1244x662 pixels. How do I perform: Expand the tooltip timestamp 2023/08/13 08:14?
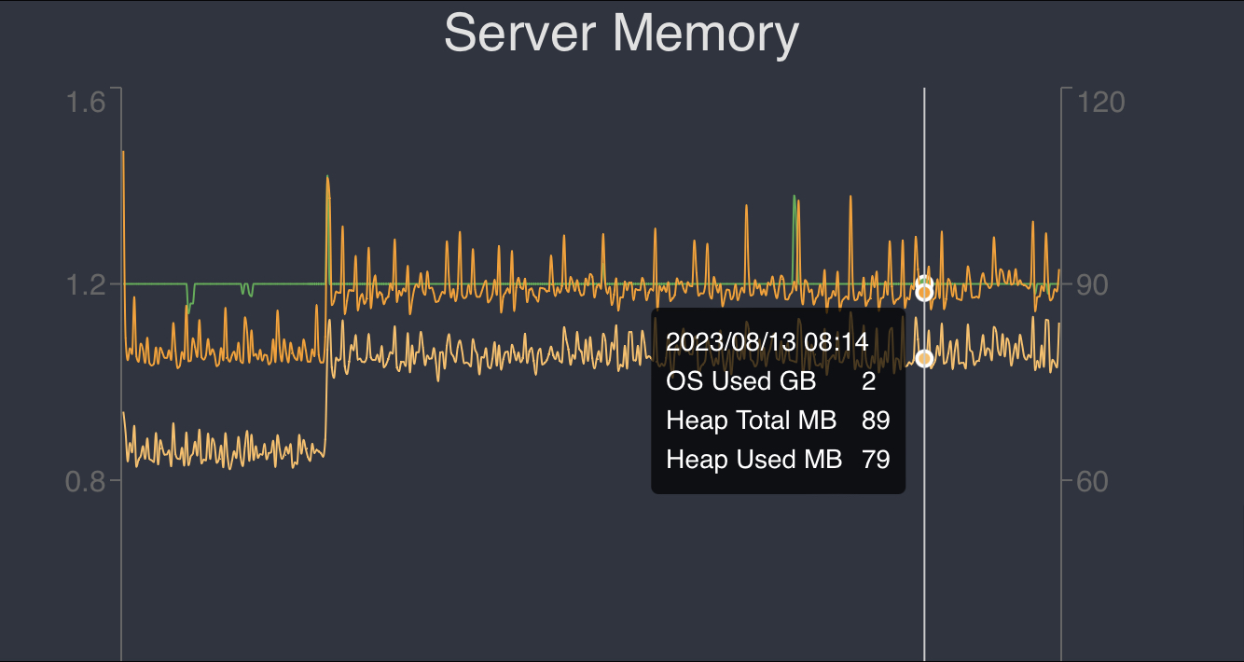[x=767, y=342]
